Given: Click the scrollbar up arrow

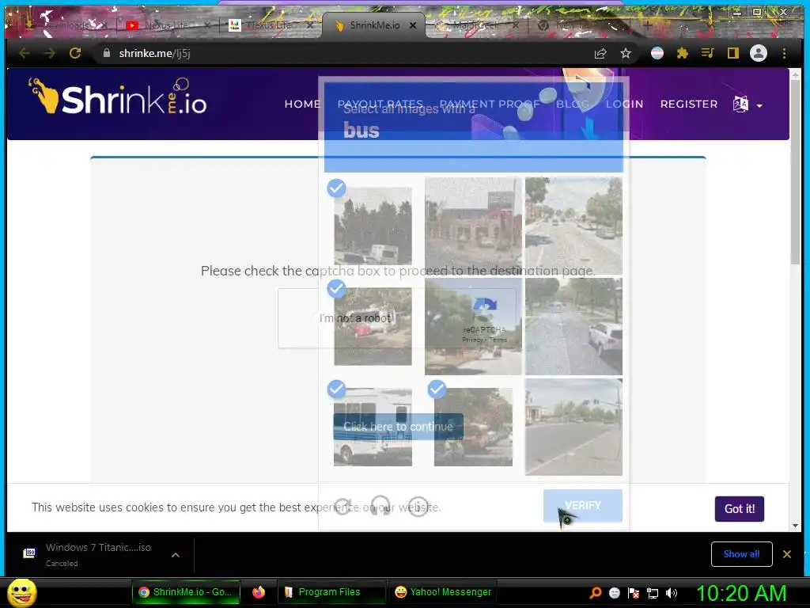Looking at the screenshot, I should (795, 75).
